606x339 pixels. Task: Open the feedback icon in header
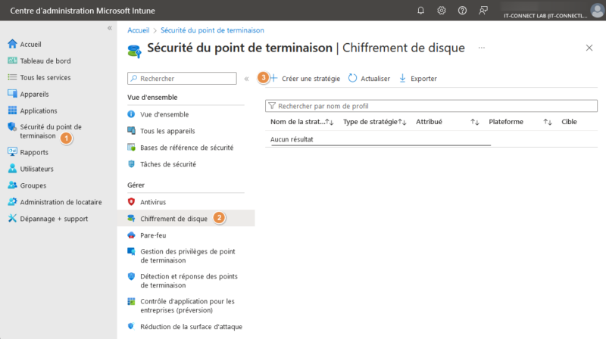[x=483, y=11]
